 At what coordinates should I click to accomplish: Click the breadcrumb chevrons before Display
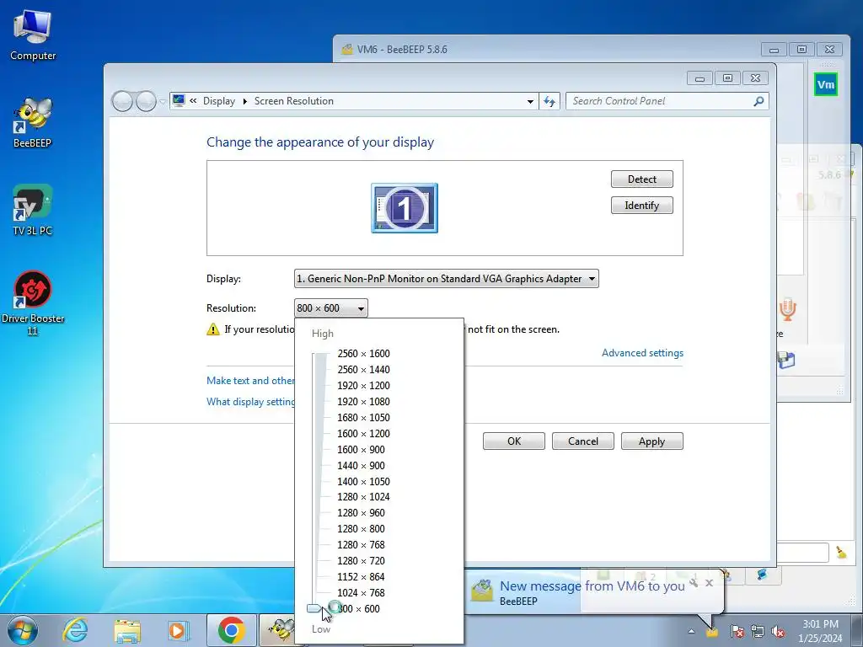[193, 101]
